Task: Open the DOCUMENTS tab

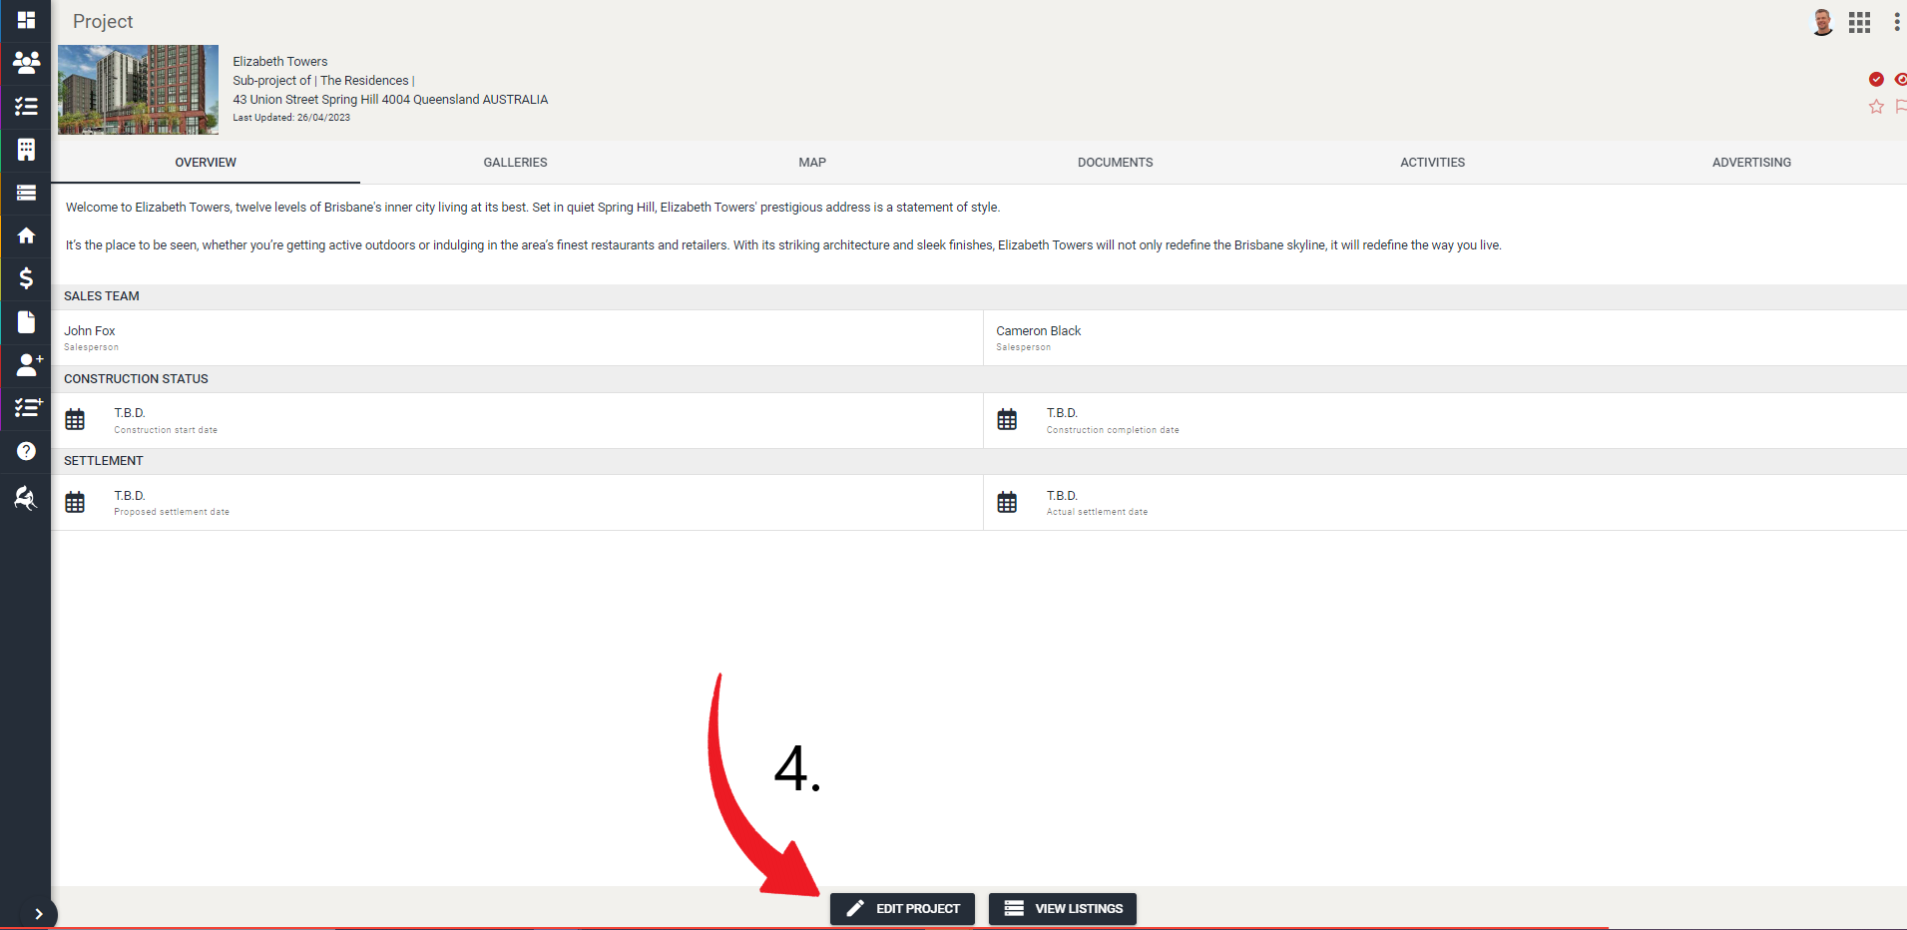Action: (1115, 162)
